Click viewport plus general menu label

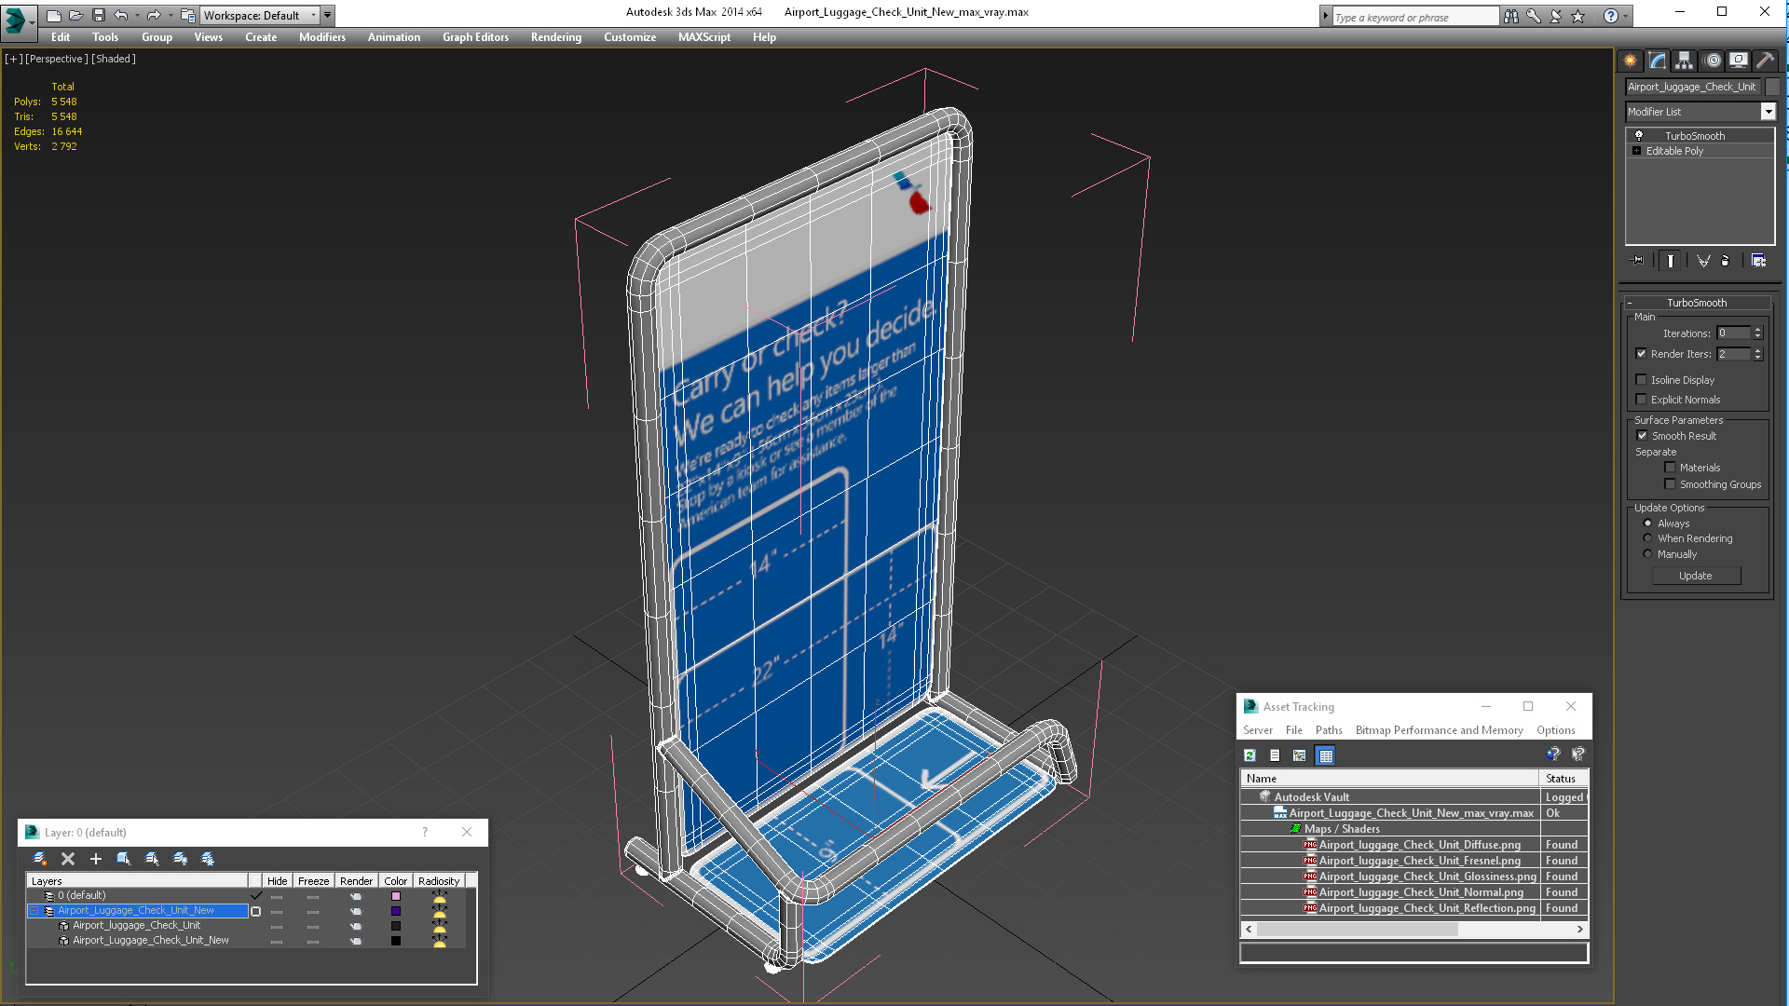13,59
